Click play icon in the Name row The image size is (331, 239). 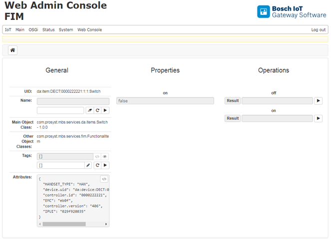[105, 110]
